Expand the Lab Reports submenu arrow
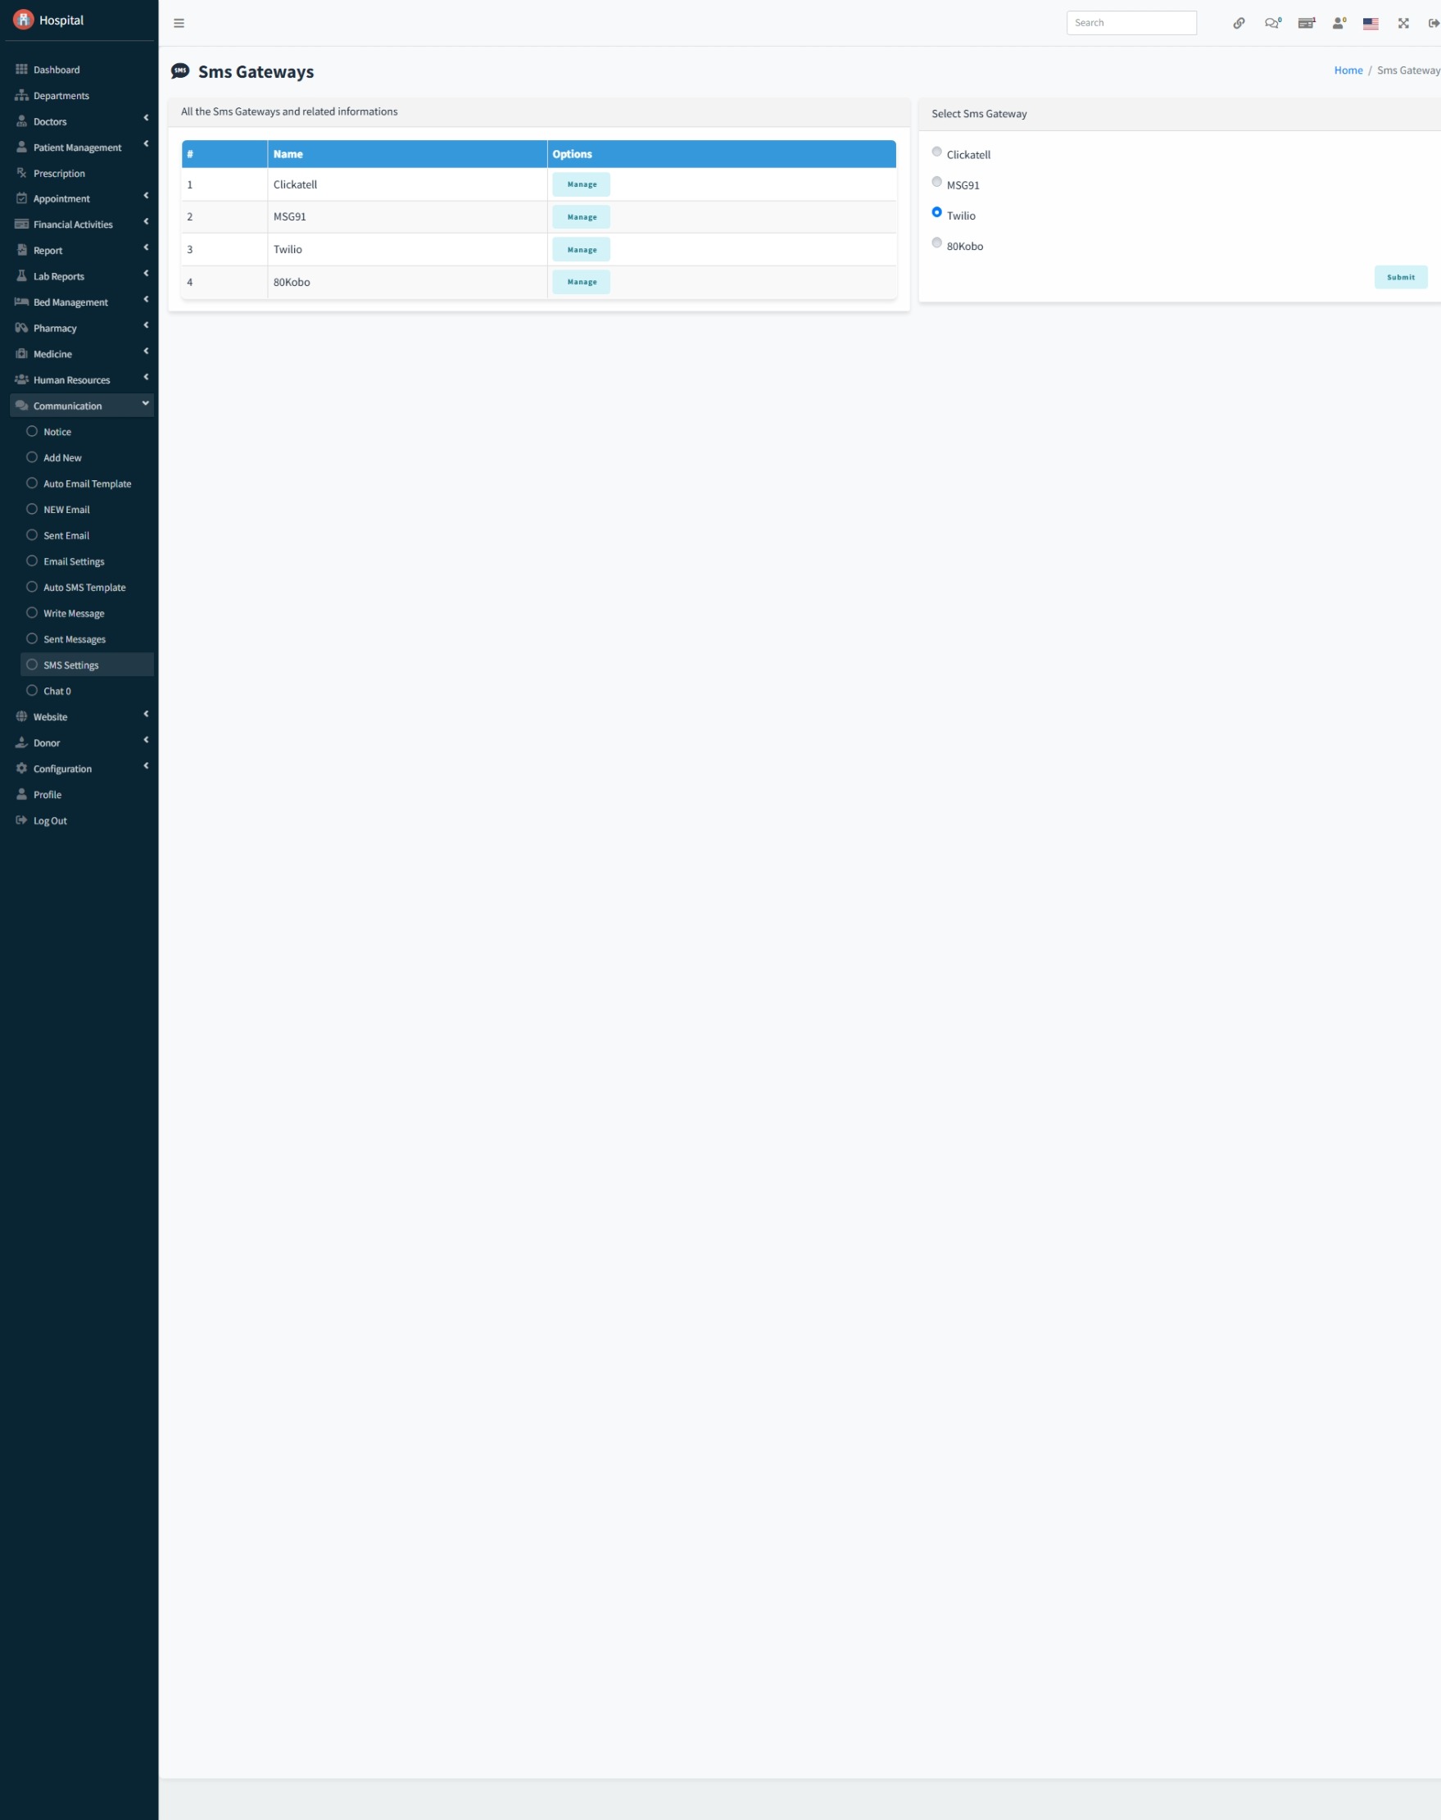 (x=146, y=274)
